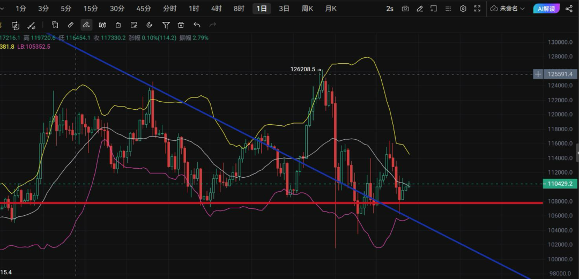Viewport: 579px width, 279px height.
Task: Select the active pen drawing tool
Action: click(x=86, y=25)
